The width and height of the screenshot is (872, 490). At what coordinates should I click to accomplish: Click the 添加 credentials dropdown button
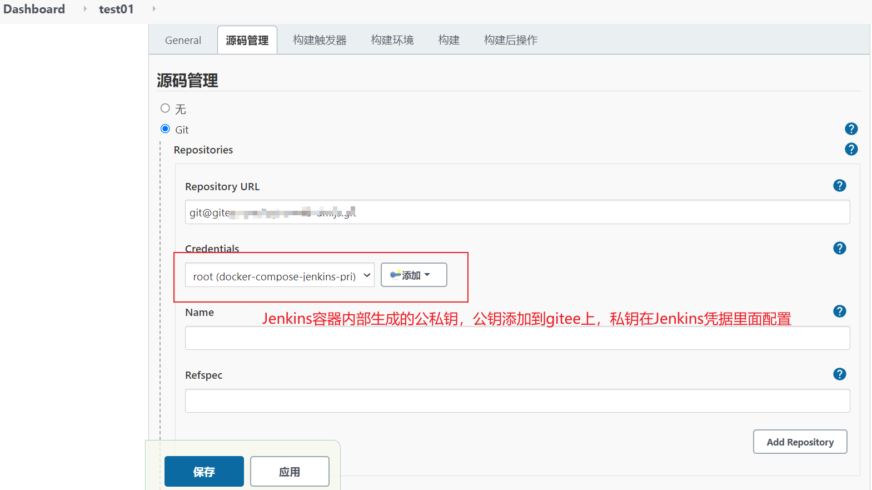pos(413,275)
